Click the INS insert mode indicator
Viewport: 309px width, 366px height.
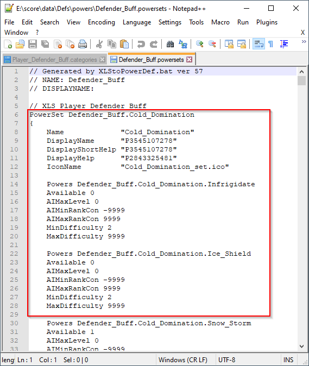coord(288,359)
